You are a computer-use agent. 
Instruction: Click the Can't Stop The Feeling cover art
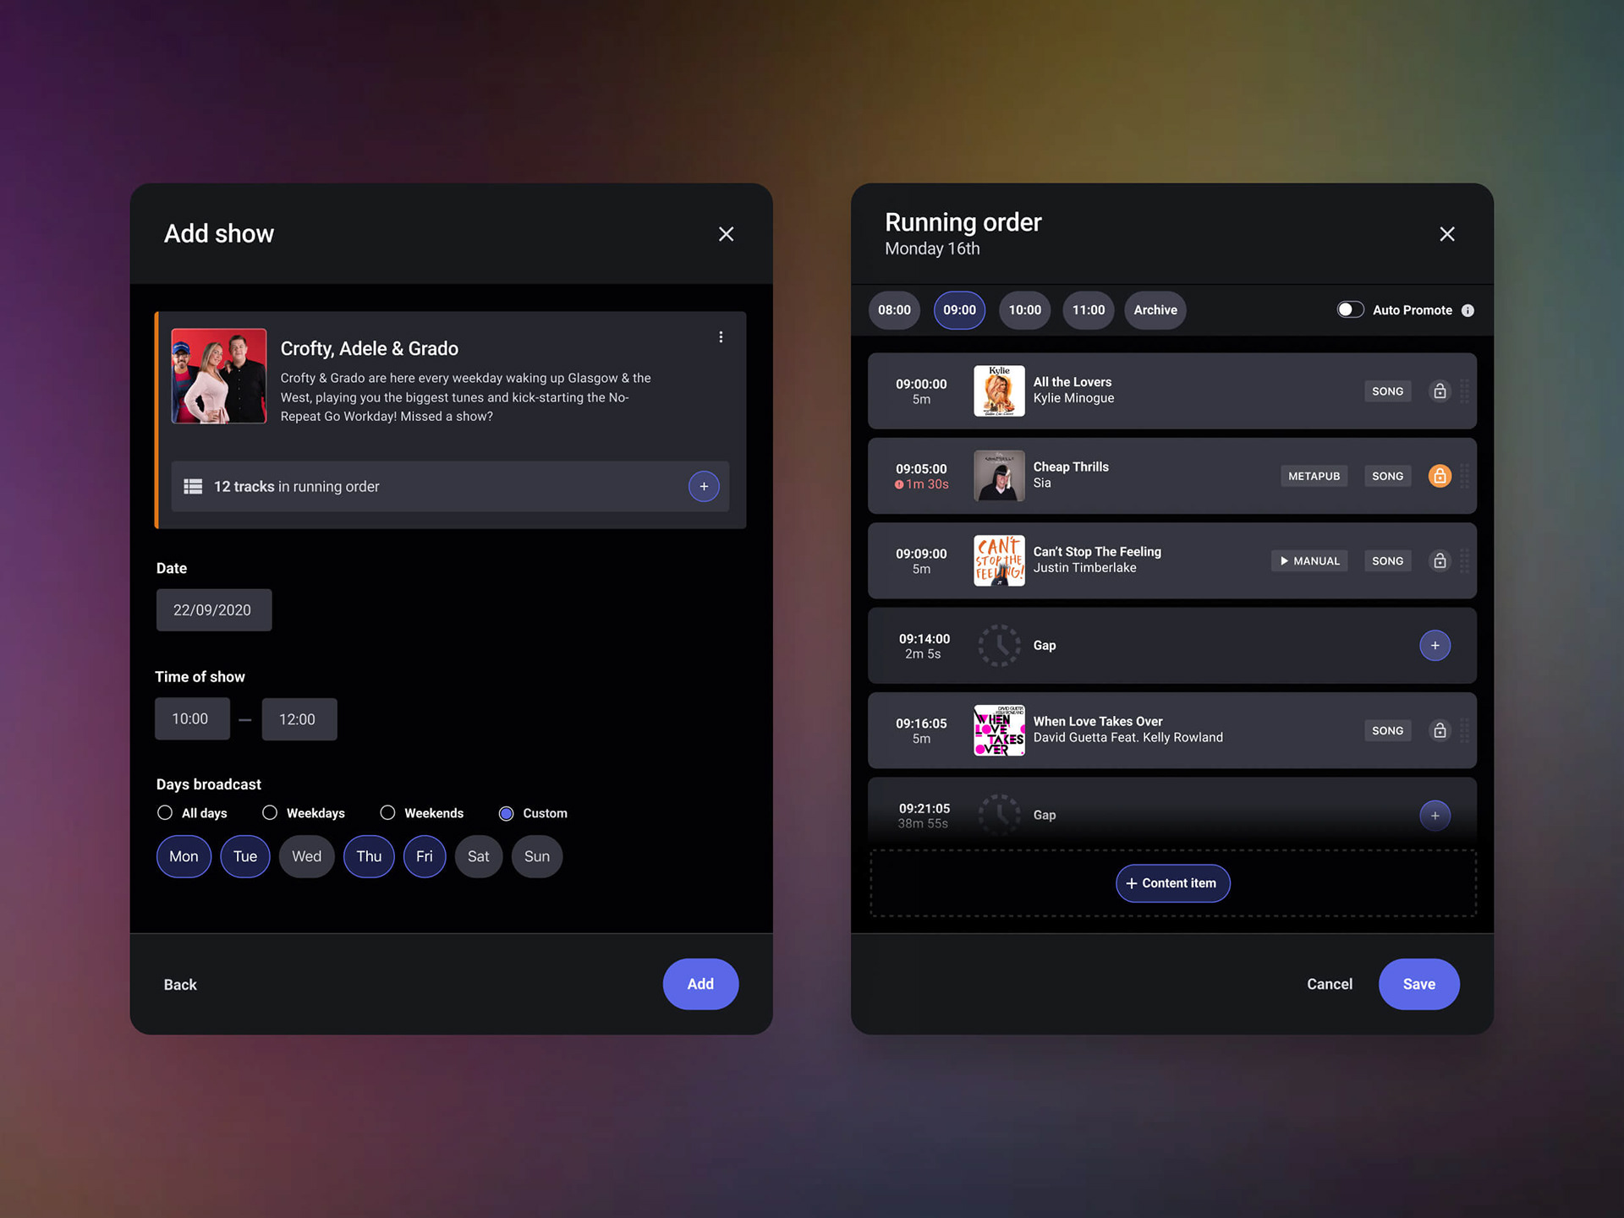click(x=999, y=561)
